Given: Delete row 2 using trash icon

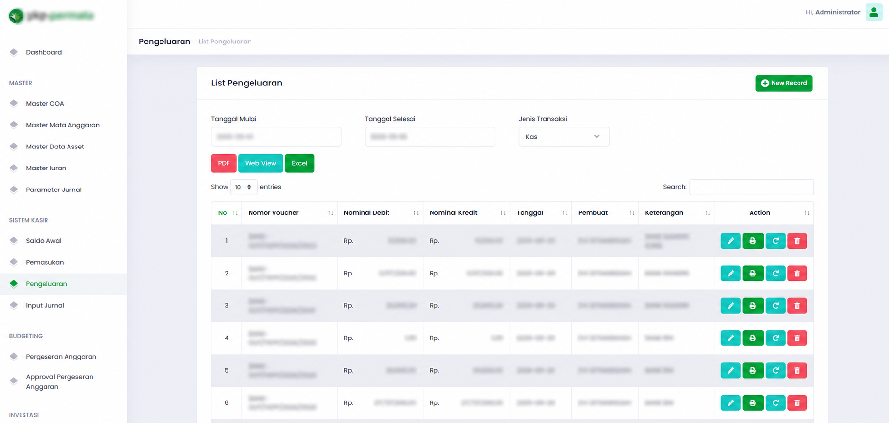Looking at the screenshot, I should point(797,273).
